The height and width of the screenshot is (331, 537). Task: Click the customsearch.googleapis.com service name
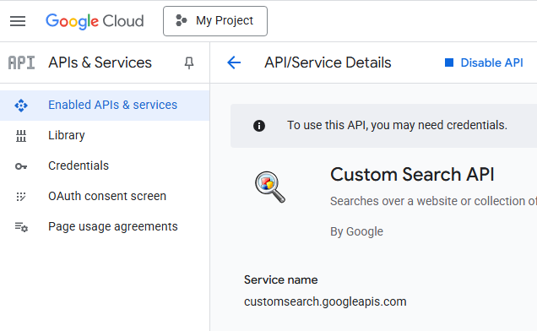(325, 302)
